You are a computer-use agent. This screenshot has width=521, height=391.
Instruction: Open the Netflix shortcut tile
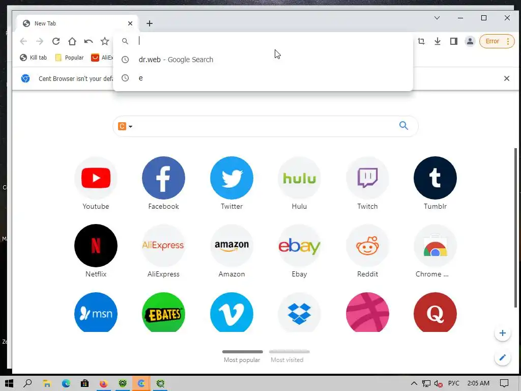pyautogui.click(x=96, y=246)
